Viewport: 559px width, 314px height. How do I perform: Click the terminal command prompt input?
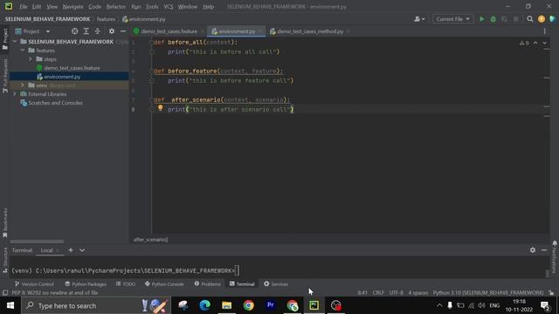click(238, 270)
